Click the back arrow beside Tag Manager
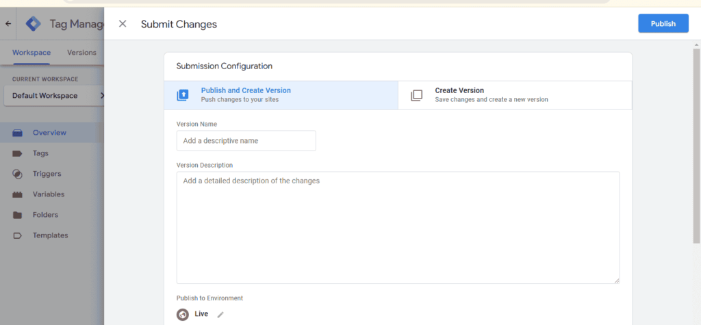The width and height of the screenshot is (701, 325). point(8,24)
